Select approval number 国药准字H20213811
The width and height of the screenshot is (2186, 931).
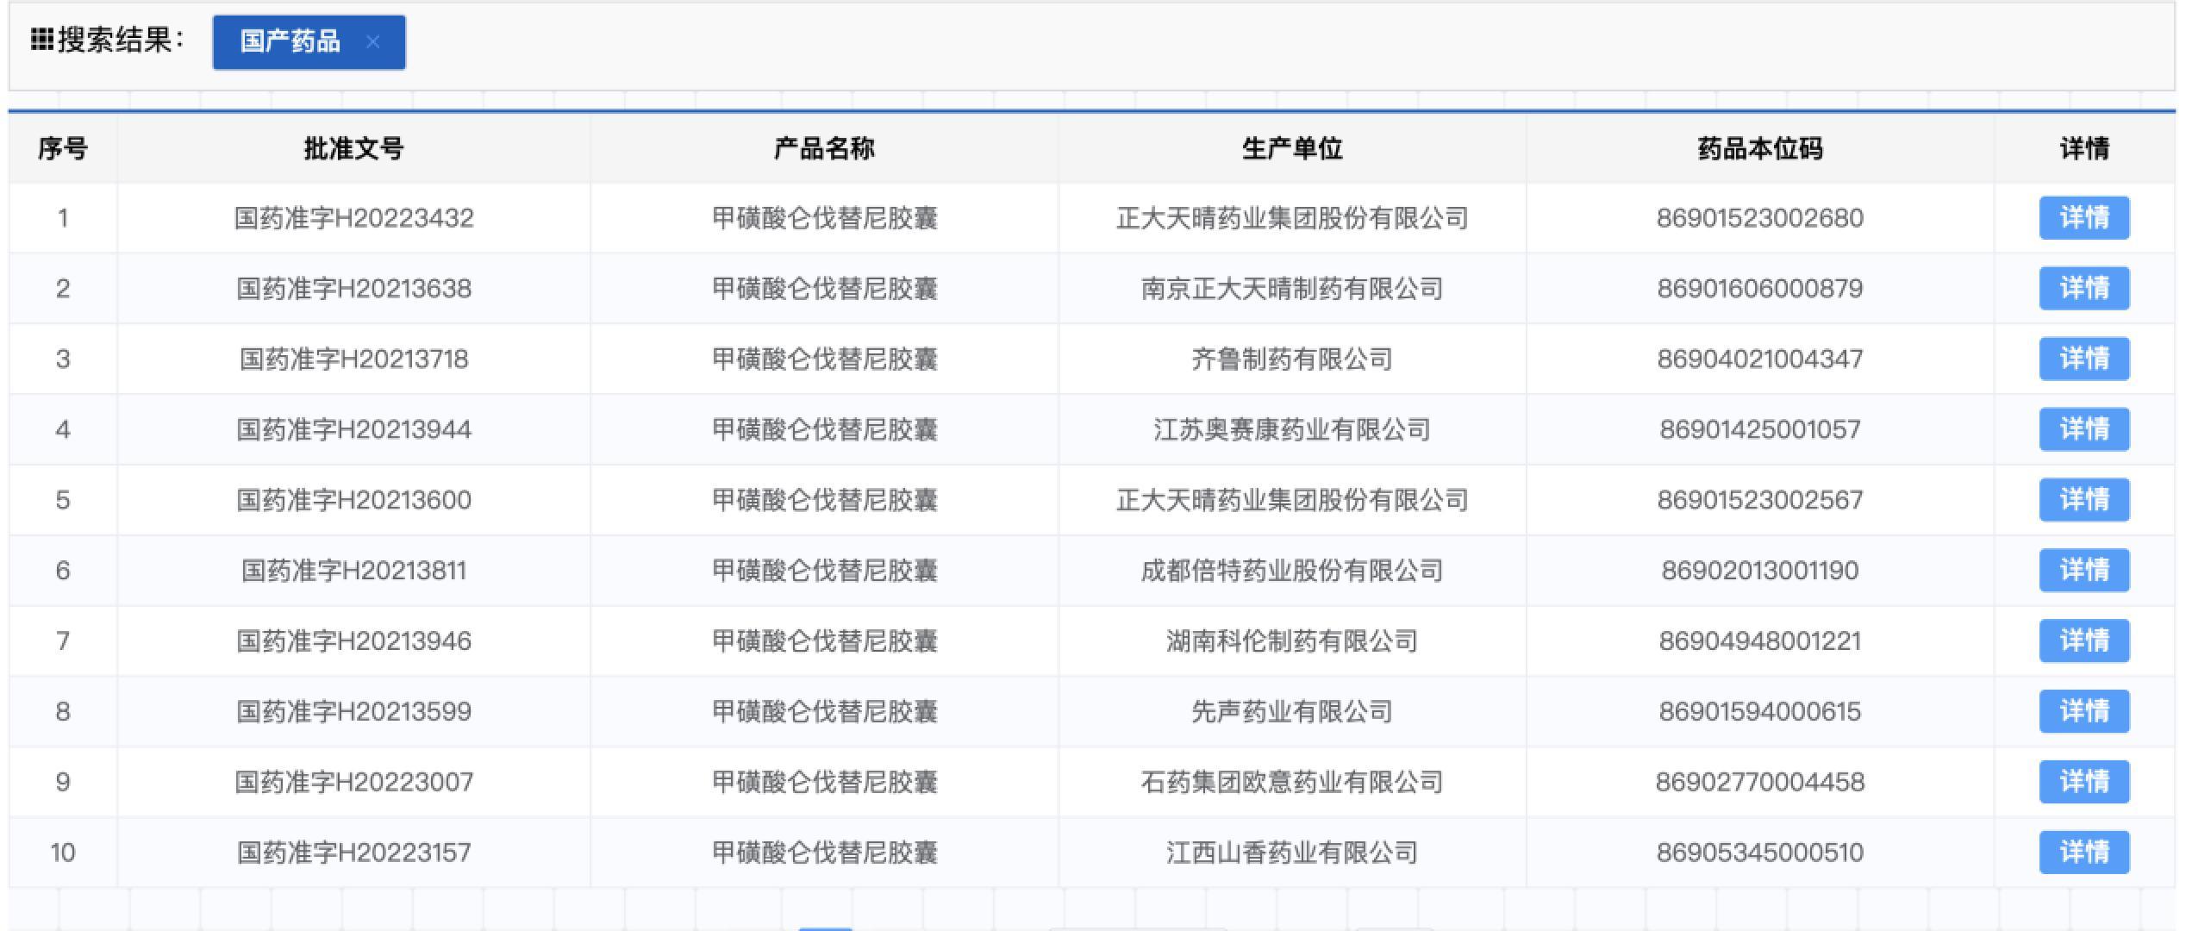353,571
